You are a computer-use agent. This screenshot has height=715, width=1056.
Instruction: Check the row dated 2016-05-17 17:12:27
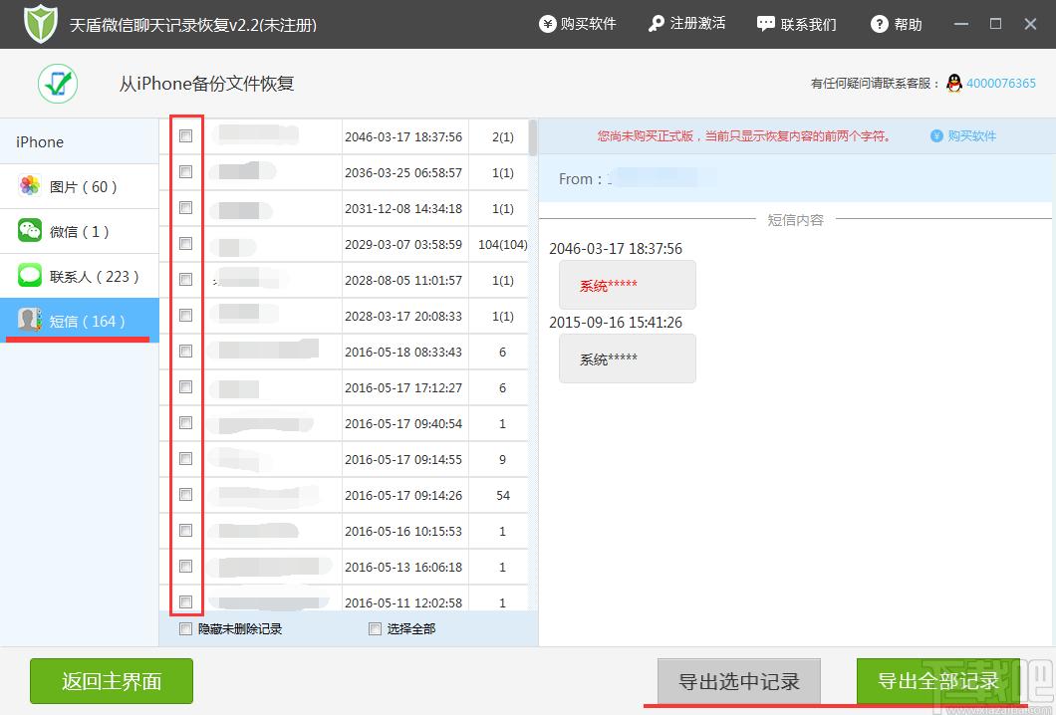[186, 386]
